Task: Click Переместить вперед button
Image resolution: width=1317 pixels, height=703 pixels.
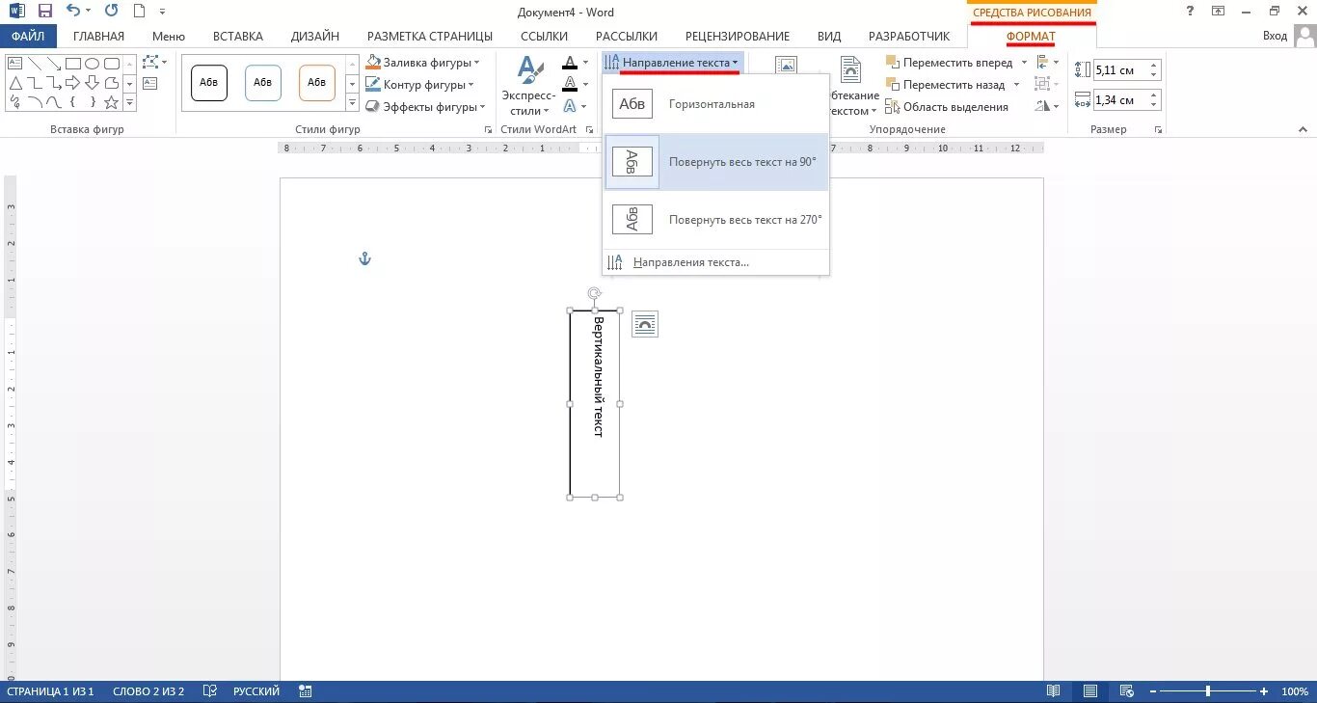Action: click(x=950, y=63)
